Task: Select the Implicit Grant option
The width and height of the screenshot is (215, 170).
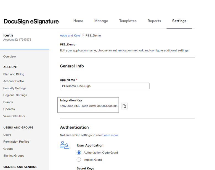Action: click(x=79, y=160)
